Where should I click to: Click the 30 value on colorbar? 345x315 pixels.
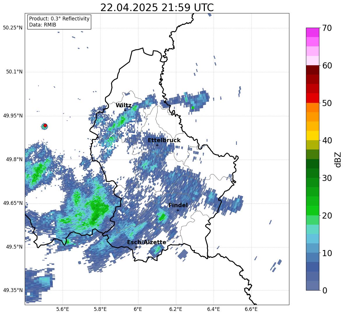(x=327, y=178)
